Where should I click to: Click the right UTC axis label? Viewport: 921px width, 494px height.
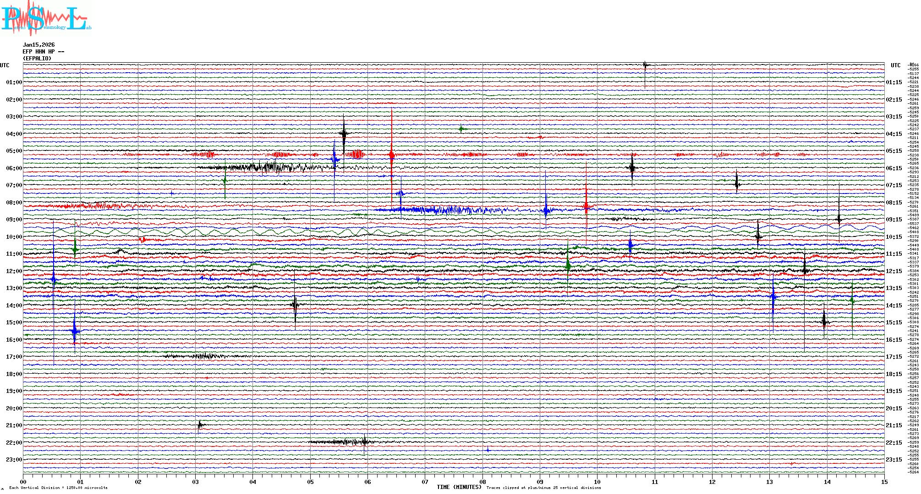click(x=895, y=65)
